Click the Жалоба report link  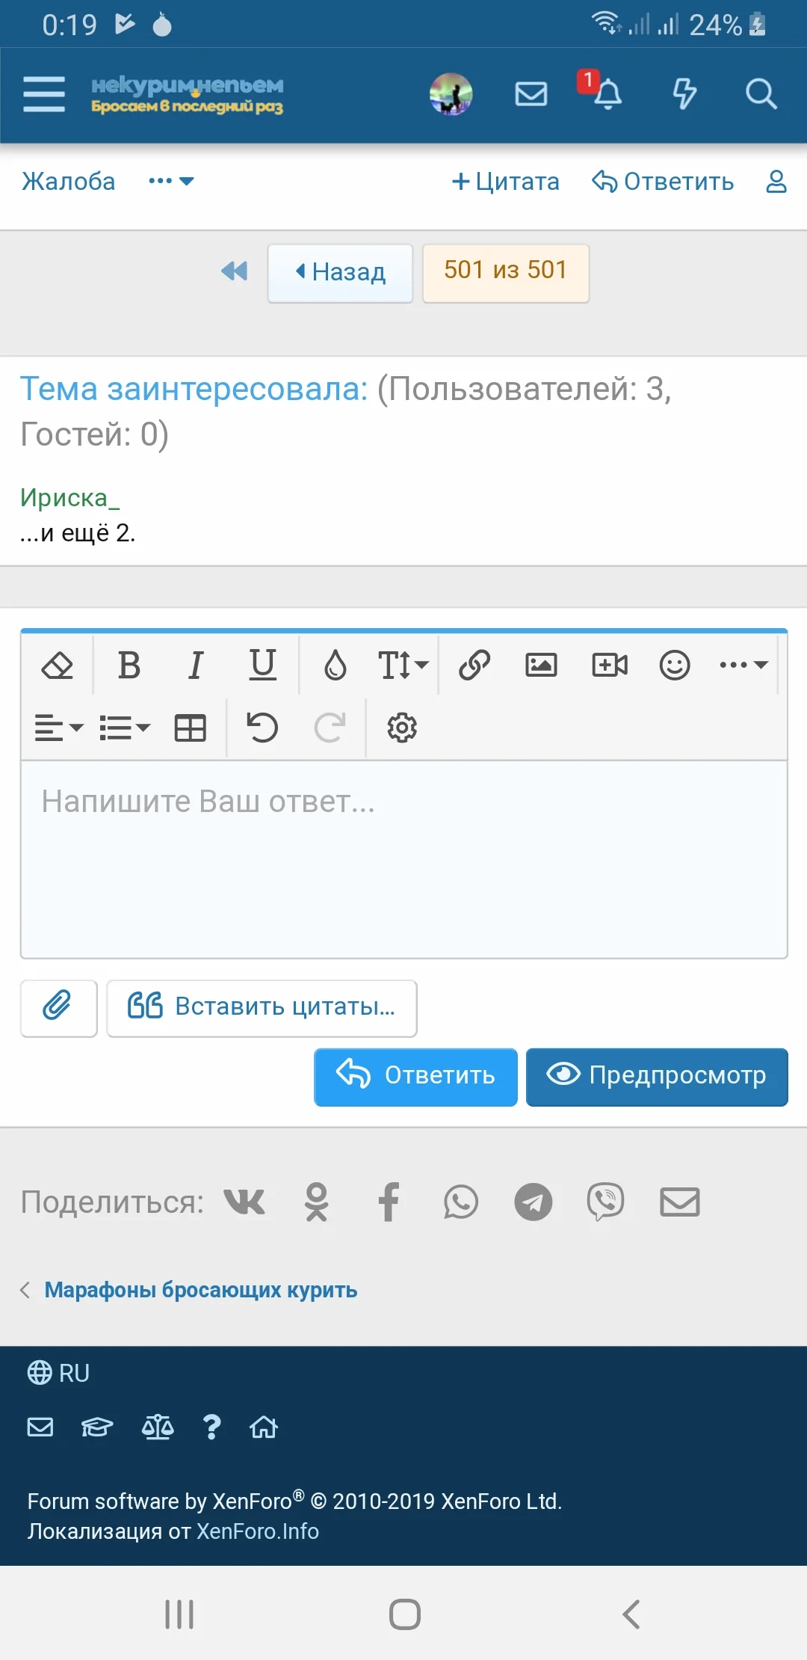pos(68,182)
